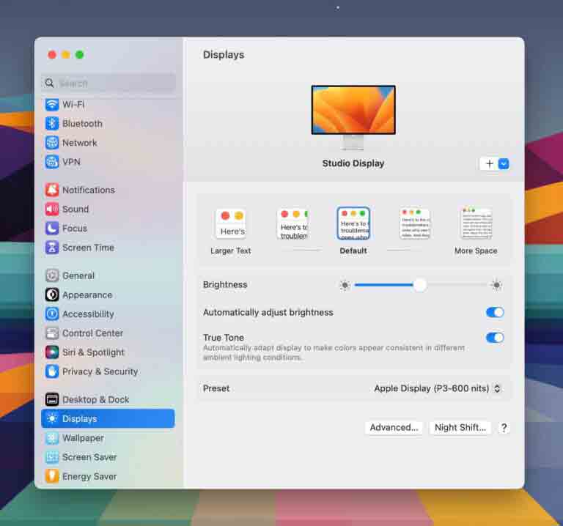
Task: Click the Displays heading text
Action: (x=224, y=55)
